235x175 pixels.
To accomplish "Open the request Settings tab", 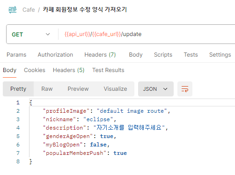I will pyautogui.click(x=220, y=55).
